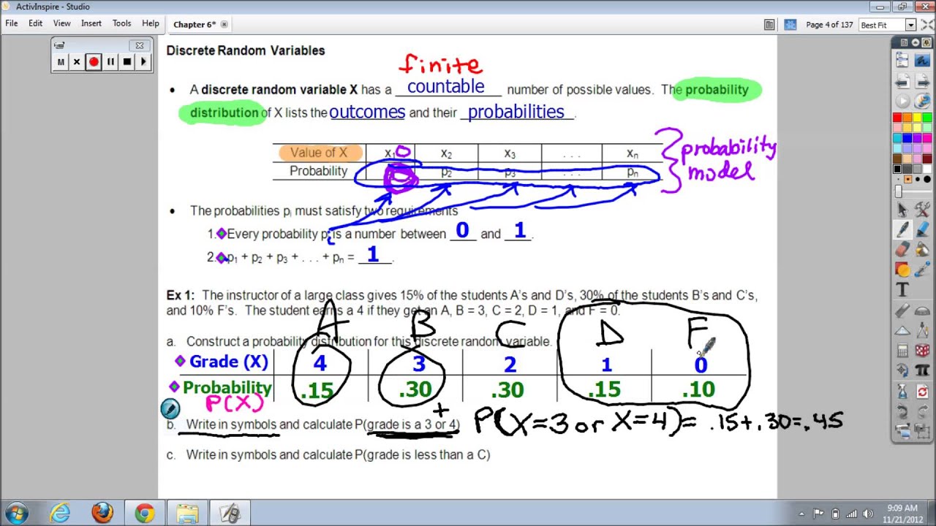
Task: Select the Connector tool
Action: (923, 269)
